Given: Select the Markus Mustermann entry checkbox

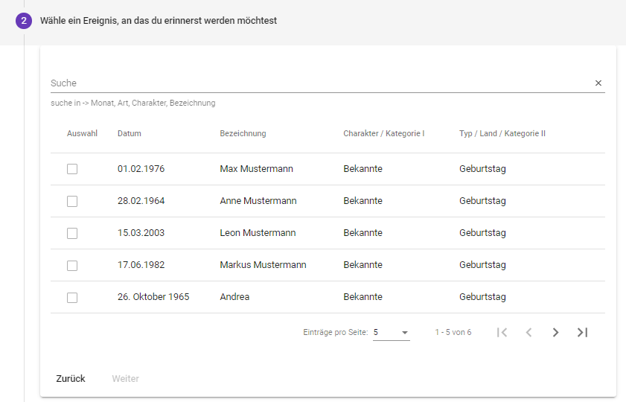Looking at the screenshot, I should (72, 265).
